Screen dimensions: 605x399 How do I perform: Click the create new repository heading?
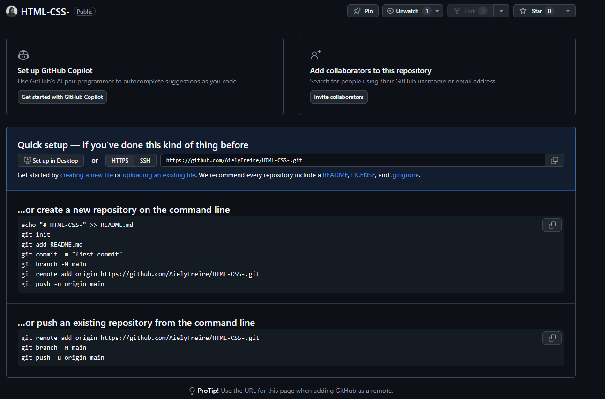[124, 210]
